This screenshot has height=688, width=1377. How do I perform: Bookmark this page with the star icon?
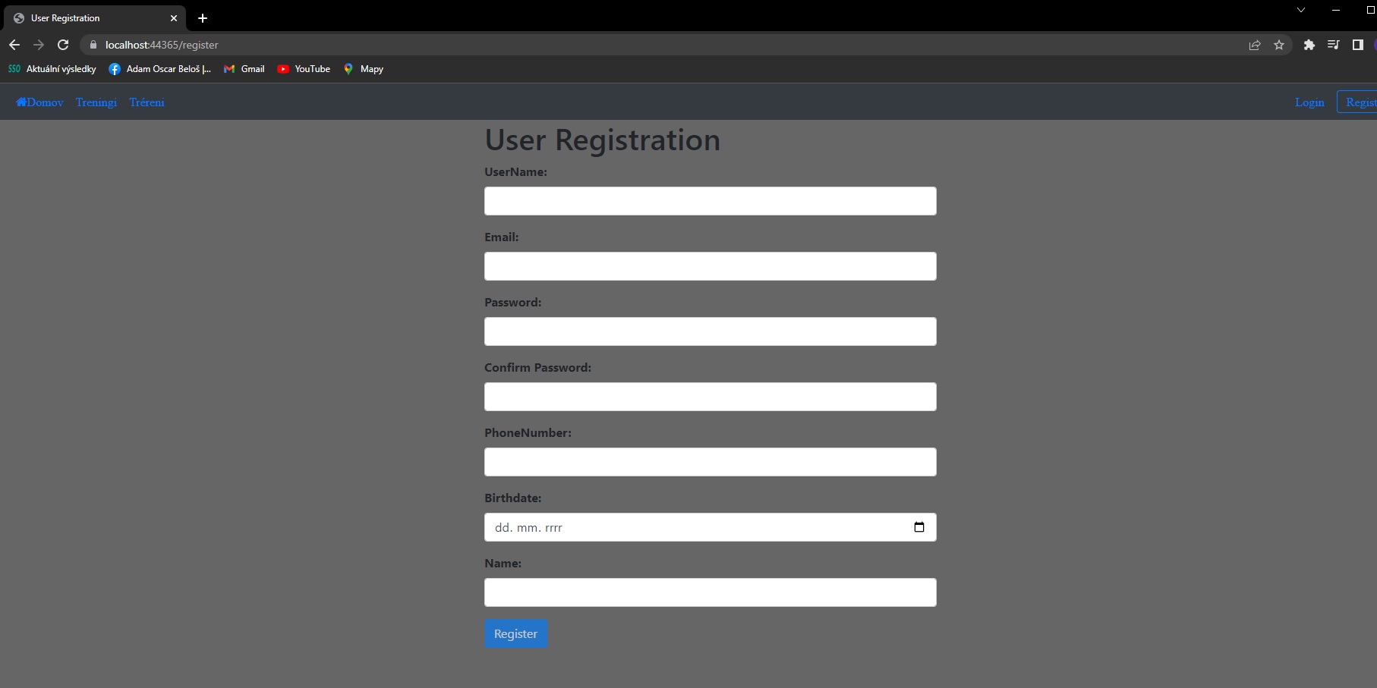pos(1279,45)
